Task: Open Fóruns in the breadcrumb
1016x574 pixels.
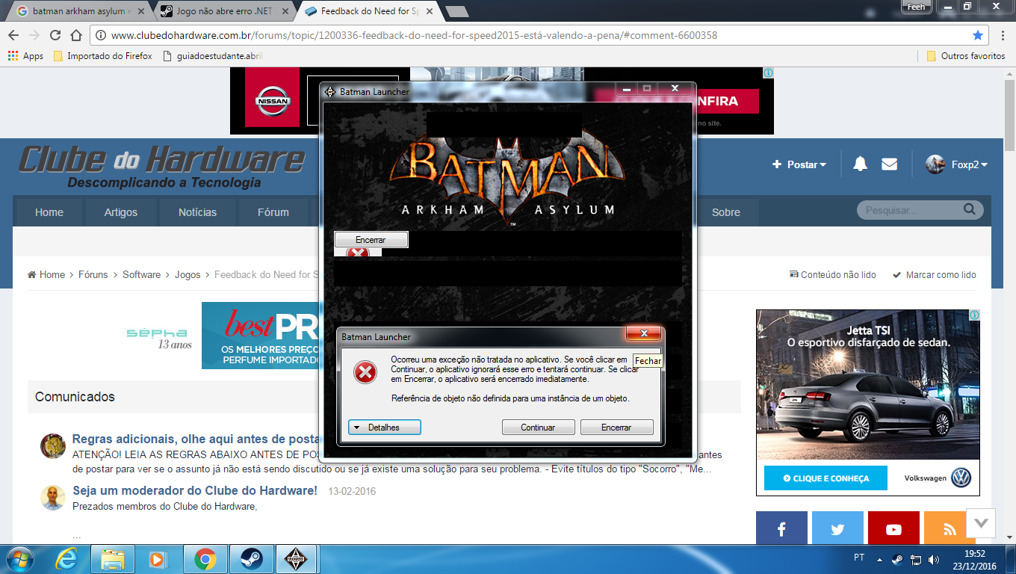Action: 93,275
